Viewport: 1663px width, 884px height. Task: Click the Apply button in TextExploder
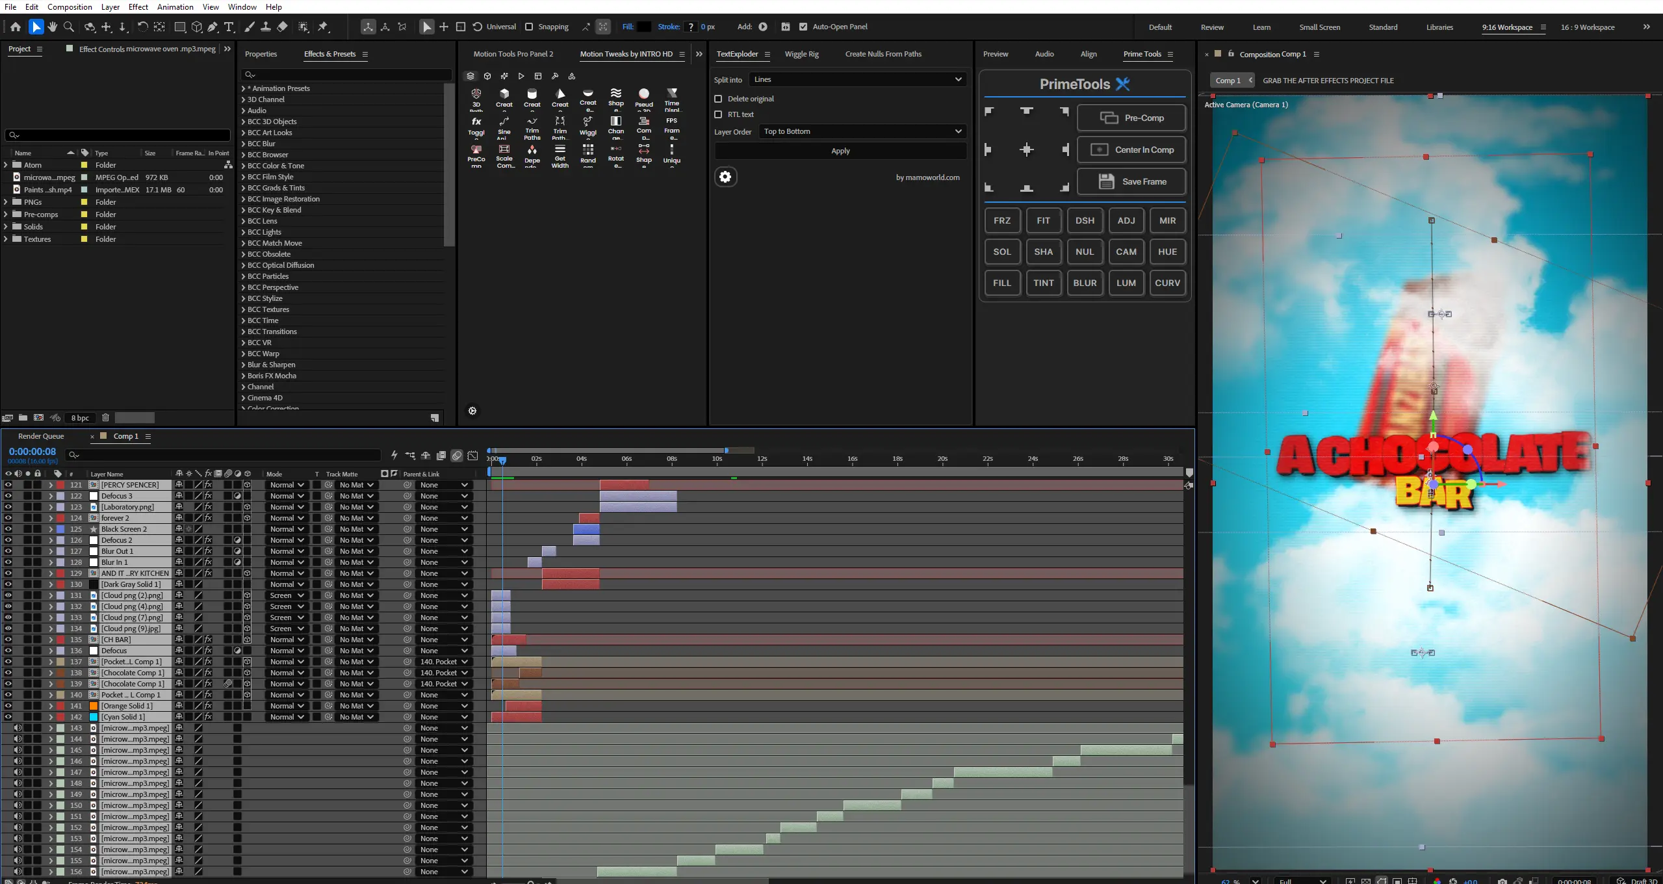[x=840, y=151]
